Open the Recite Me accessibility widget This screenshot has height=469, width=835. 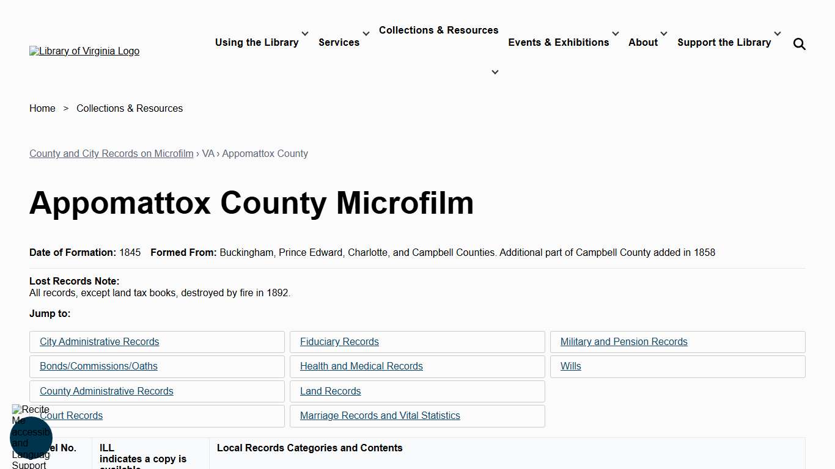point(31,438)
